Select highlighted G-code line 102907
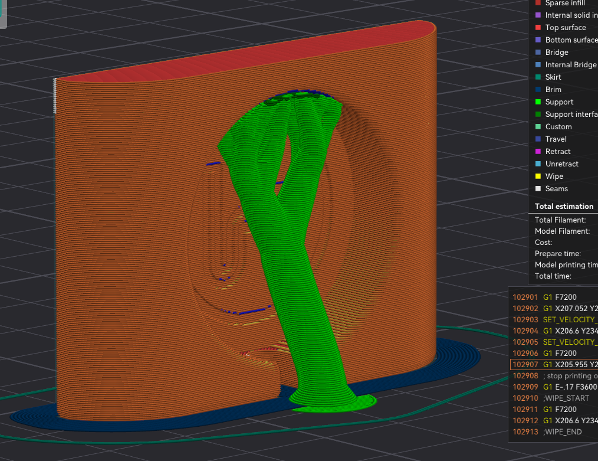Viewport: 598px width, 461px height. click(x=554, y=365)
